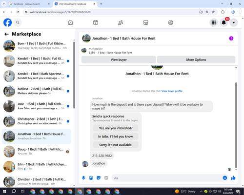Open a new browser tab
The height and width of the screenshot is (195, 244).
(x=101, y=4)
